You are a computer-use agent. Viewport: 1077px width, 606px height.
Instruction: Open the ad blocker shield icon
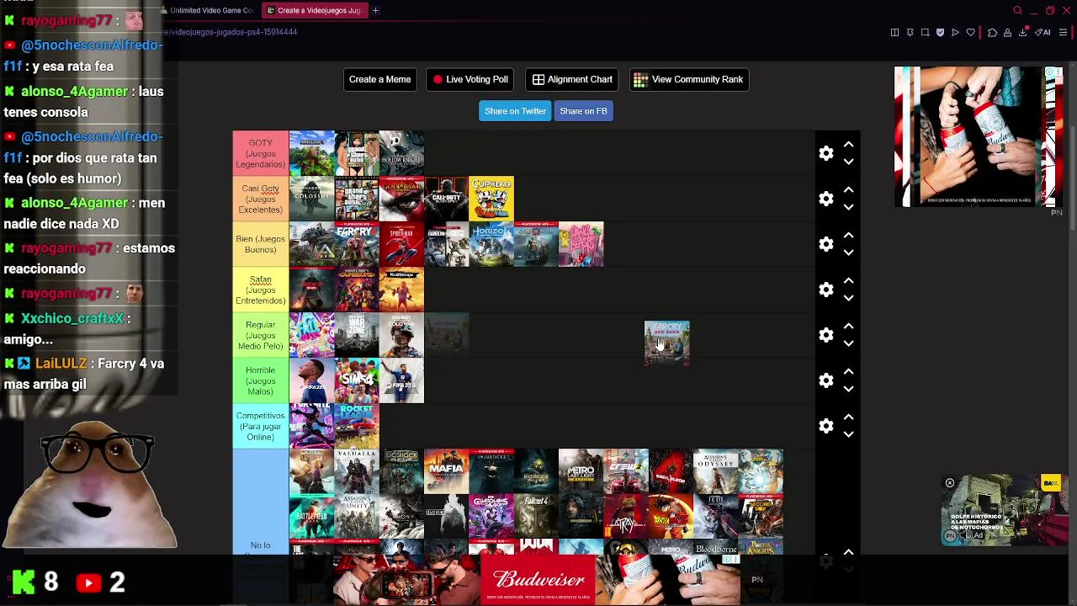coord(940,32)
